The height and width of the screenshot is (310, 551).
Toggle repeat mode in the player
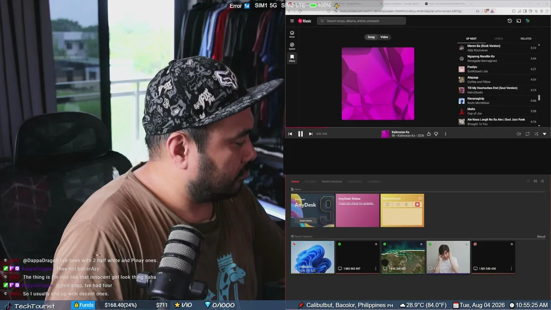[527, 134]
